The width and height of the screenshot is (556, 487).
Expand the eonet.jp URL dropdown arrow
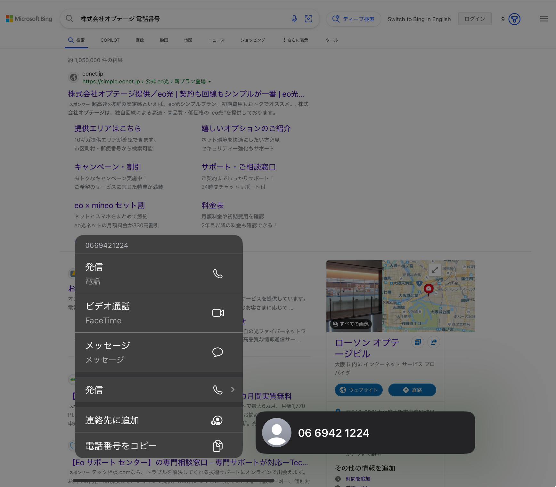pos(209,82)
